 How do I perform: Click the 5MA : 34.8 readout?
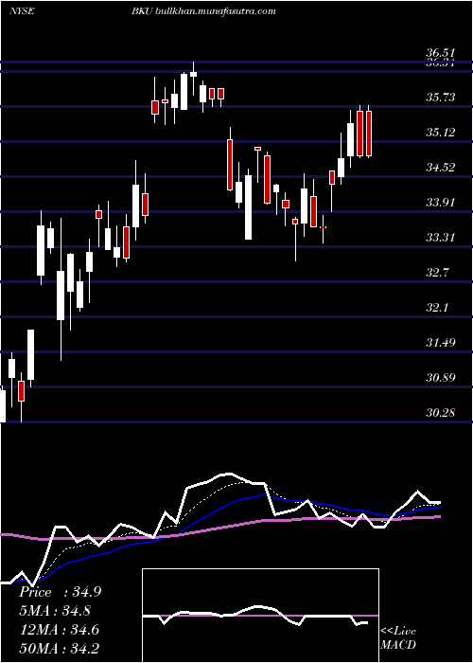[x=56, y=611]
